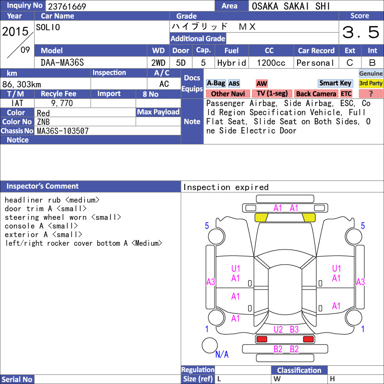The width and height of the screenshot is (384, 384).
Task: Click the AW equipment badge
Action: (x=262, y=84)
